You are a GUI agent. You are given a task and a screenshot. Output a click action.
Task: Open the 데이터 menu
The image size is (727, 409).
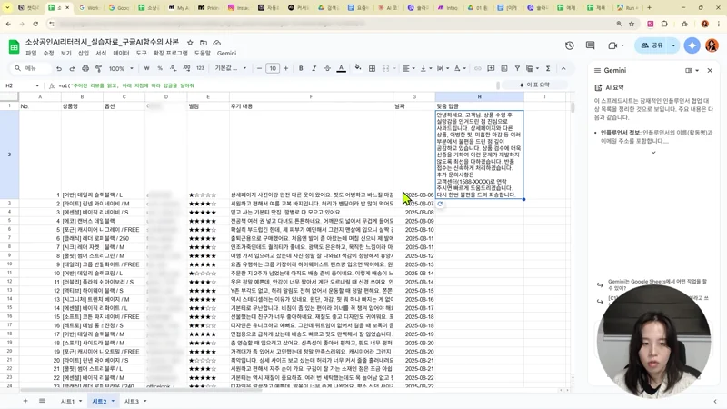coord(122,54)
